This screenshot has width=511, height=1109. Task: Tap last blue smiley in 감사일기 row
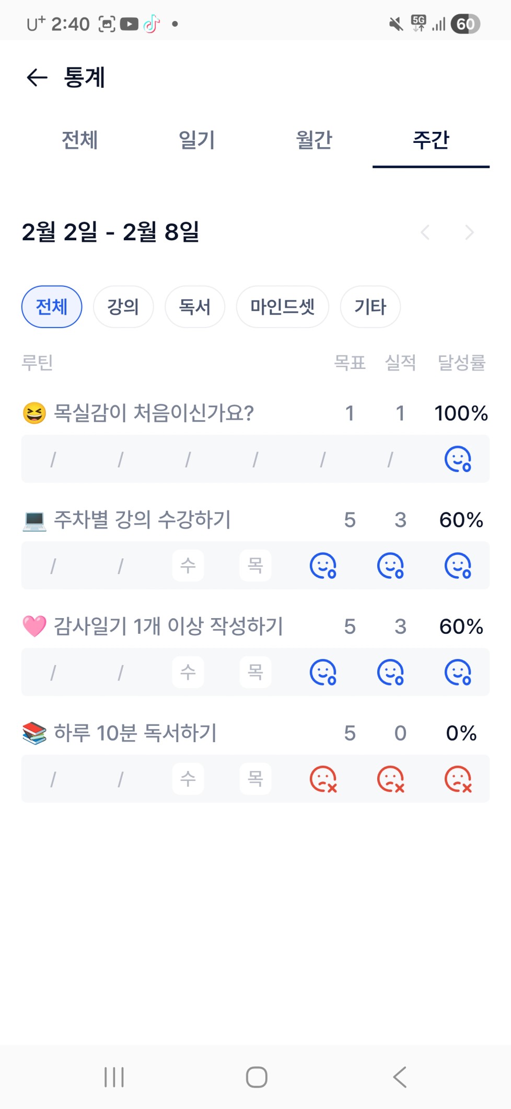(458, 673)
